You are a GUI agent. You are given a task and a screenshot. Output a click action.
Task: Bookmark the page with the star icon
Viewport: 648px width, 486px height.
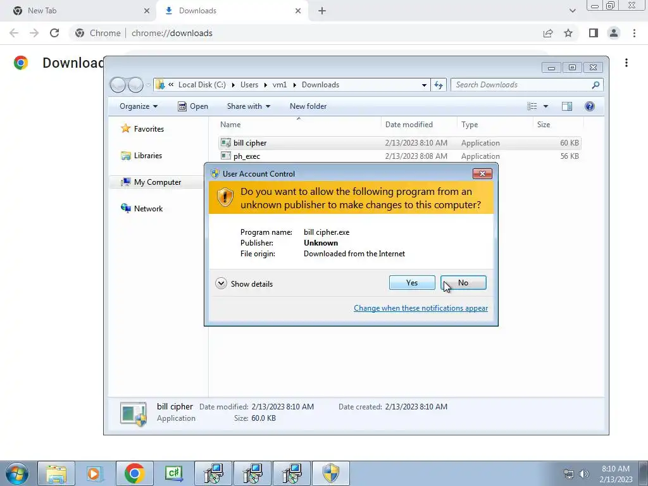point(568,33)
